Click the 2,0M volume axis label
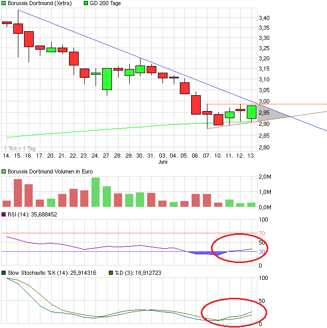The image size is (327, 328). pyautogui.click(x=265, y=177)
